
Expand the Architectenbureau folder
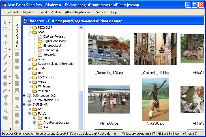click(x=35, y=123)
